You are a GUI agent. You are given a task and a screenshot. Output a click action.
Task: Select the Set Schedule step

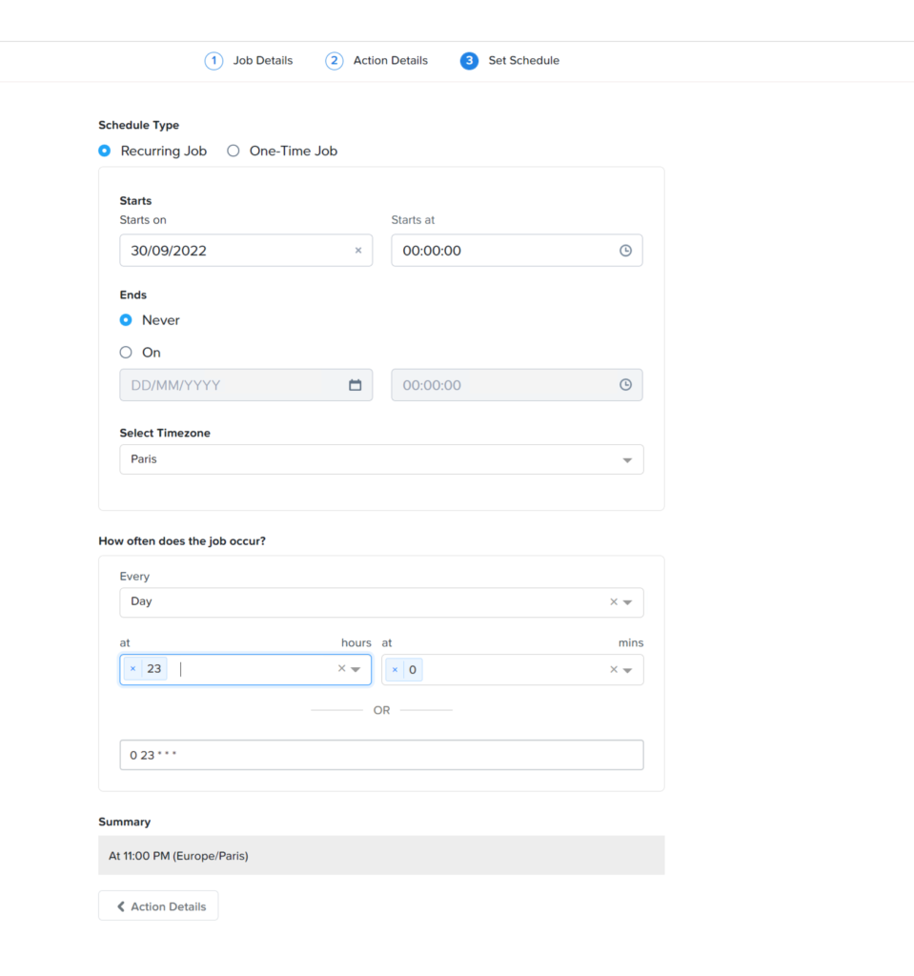click(x=510, y=60)
